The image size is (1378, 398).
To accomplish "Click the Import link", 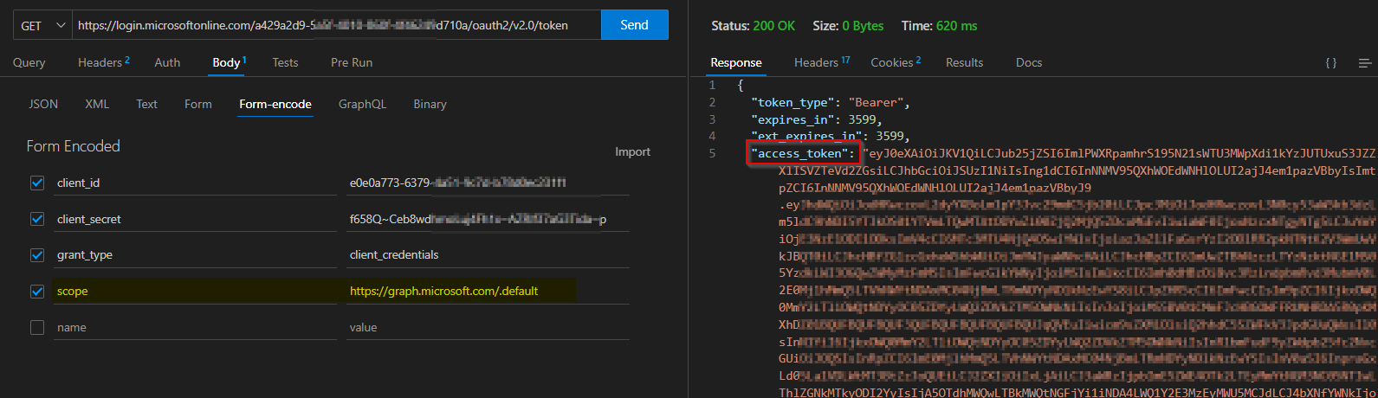I will click(x=632, y=151).
